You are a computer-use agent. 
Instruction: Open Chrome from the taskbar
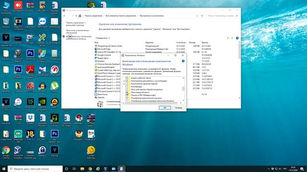point(90,169)
